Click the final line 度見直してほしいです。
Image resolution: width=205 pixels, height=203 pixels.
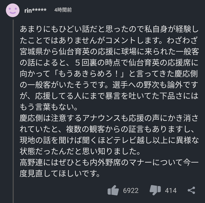tap(60, 174)
